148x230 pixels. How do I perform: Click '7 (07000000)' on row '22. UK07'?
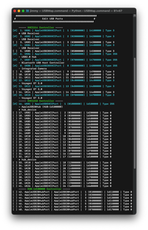(x=73, y=127)
